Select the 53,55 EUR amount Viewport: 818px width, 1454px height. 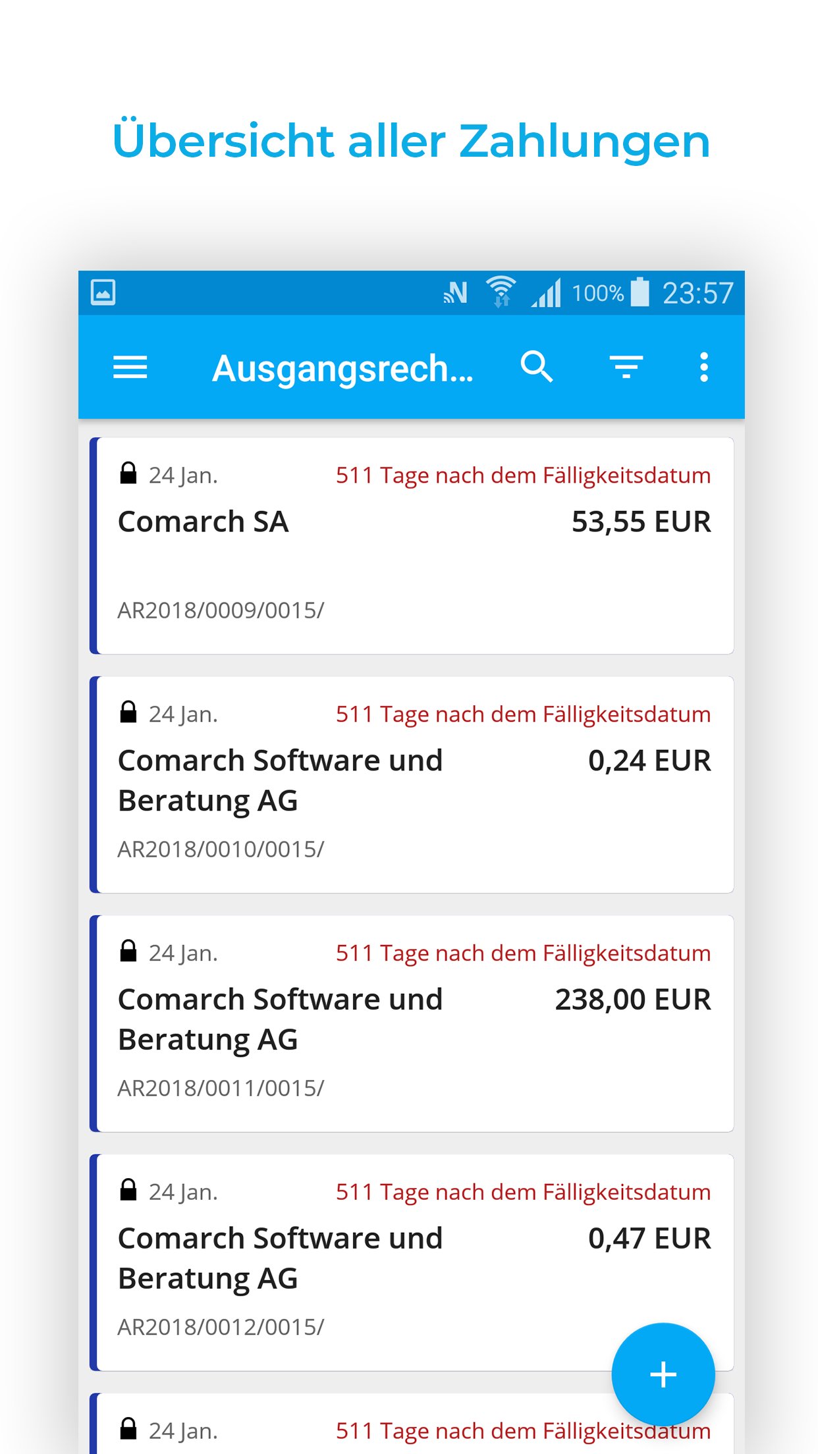pos(641,522)
